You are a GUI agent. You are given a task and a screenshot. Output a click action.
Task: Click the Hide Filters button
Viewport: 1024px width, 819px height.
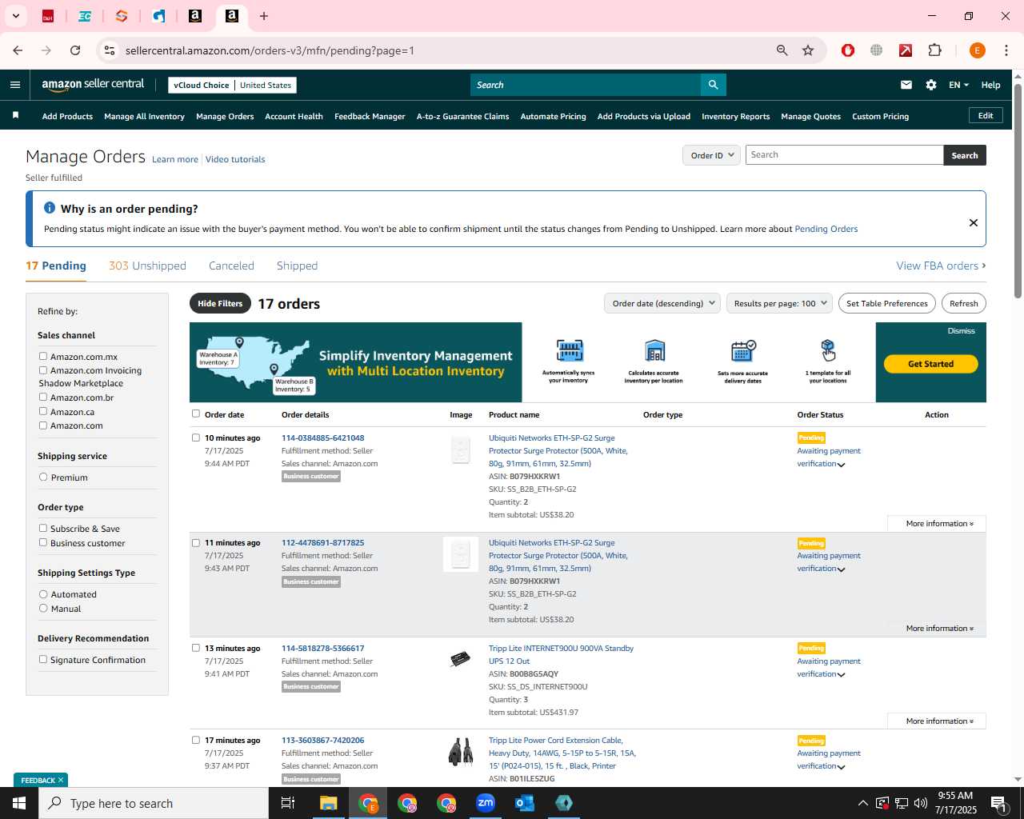(220, 303)
